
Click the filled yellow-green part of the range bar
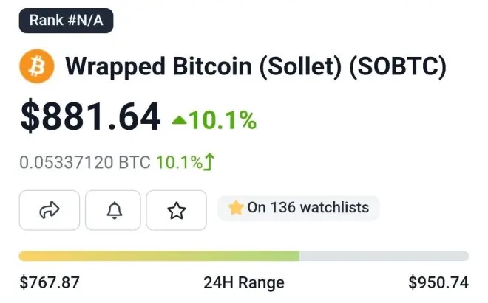159,256
